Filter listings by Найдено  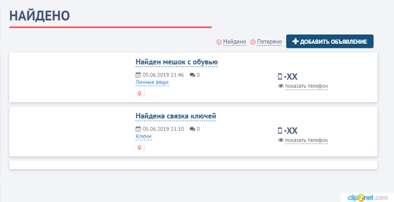coord(234,42)
